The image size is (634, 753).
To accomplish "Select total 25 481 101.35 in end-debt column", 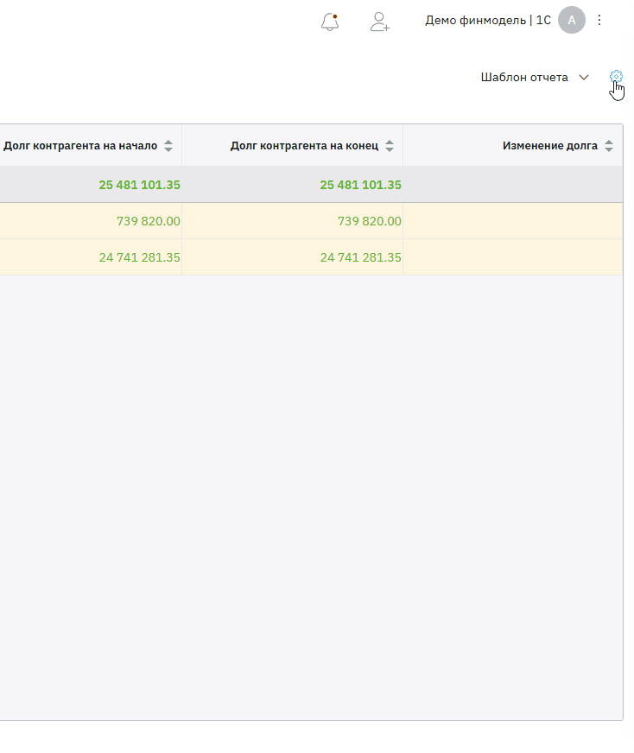I will 360,185.
